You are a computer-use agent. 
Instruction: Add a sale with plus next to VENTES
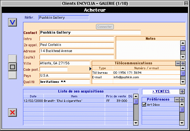point(182,92)
